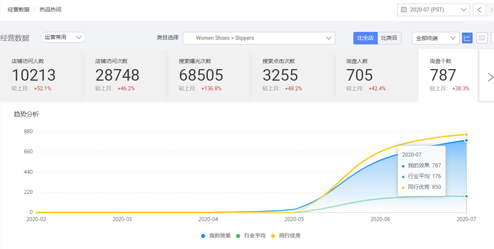Open the 运营常用 dropdown
494x249 pixels.
coord(63,37)
